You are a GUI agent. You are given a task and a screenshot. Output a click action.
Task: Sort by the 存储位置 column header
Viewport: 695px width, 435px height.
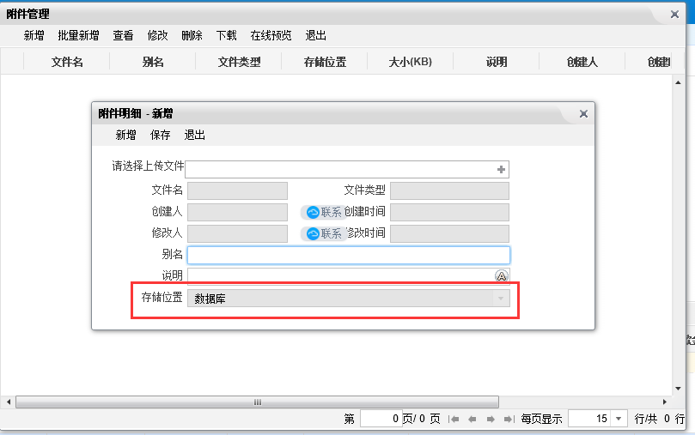pyautogui.click(x=325, y=62)
